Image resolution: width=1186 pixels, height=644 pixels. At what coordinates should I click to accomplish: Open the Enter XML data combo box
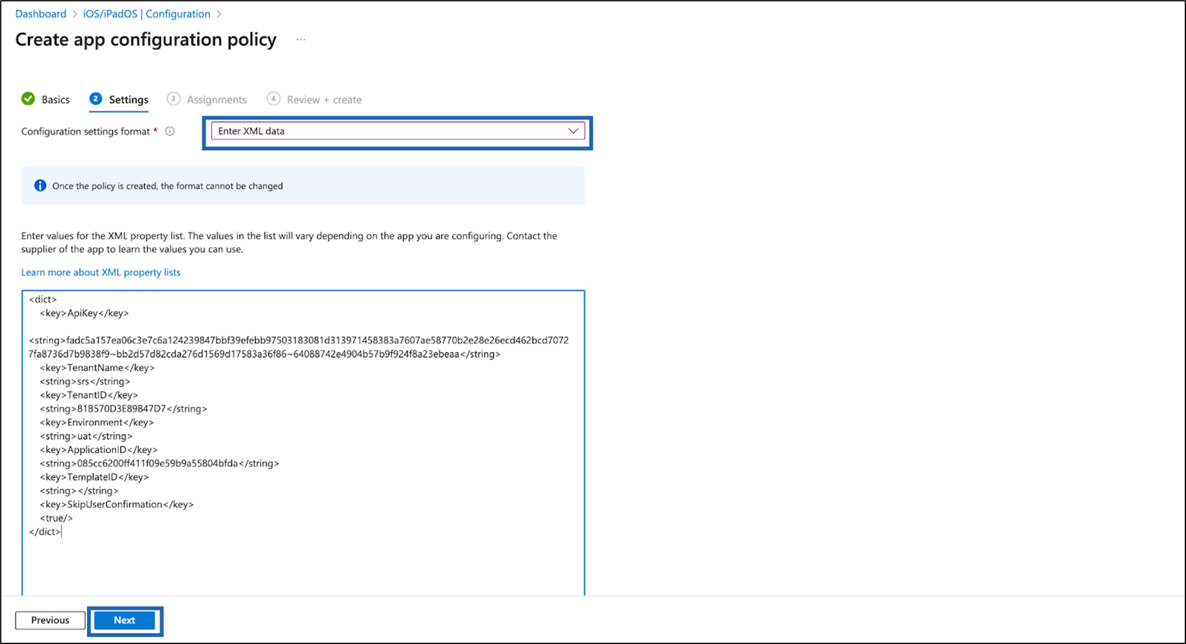[x=398, y=131]
